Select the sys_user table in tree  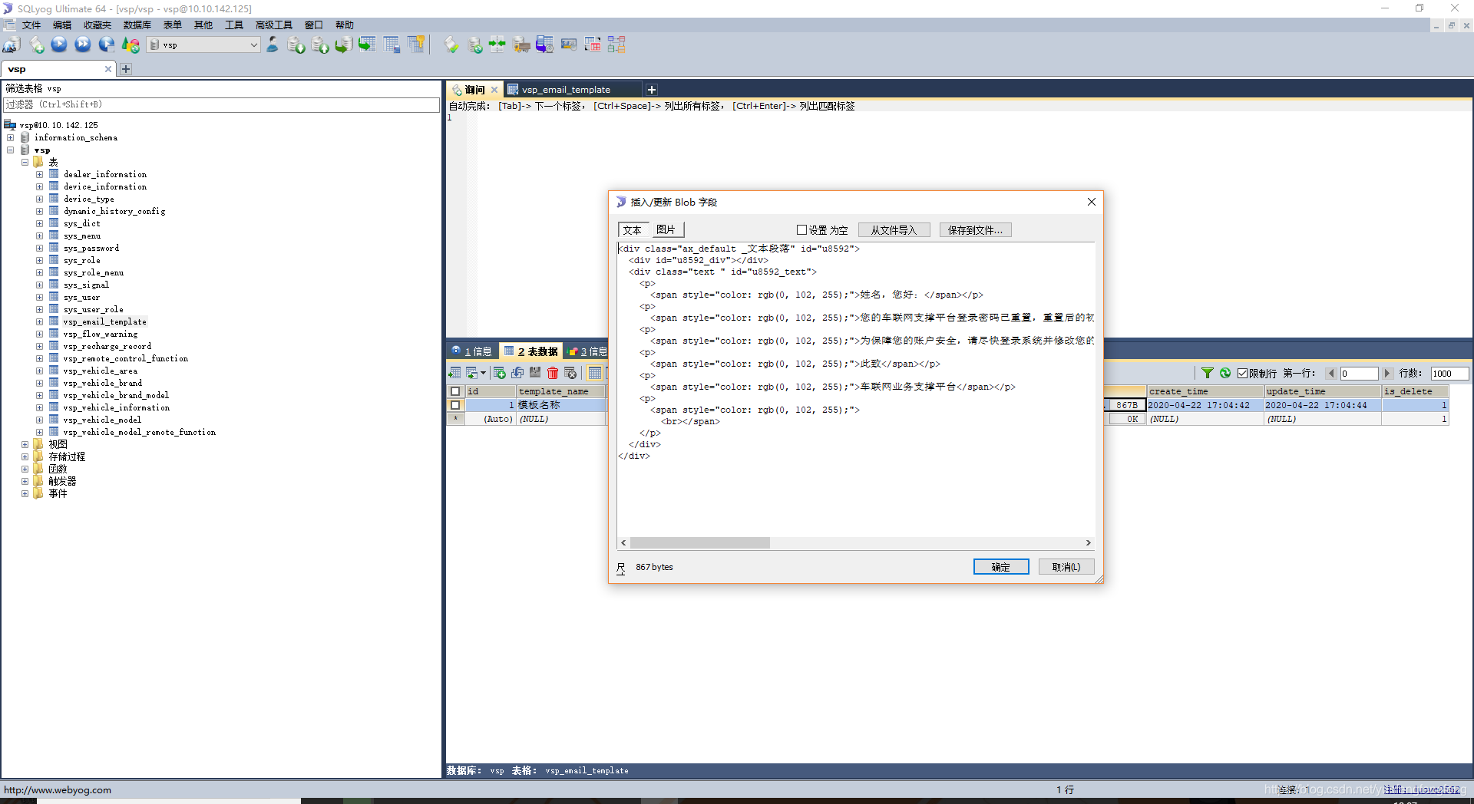[x=81, y=298]
